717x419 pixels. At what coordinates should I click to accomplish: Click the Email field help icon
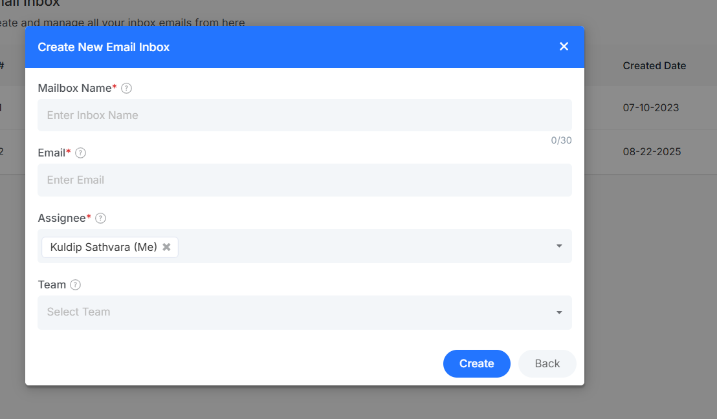point(80,153)
